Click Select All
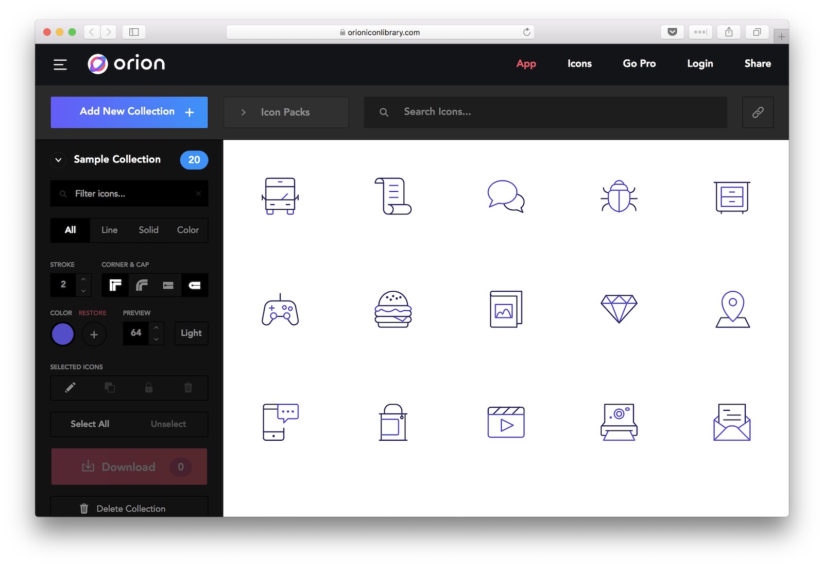This screenshot has width=824, height=567. (90, 424)
